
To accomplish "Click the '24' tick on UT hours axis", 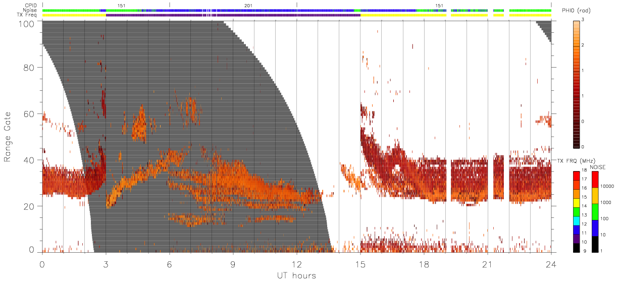I will tap(551, 263).
